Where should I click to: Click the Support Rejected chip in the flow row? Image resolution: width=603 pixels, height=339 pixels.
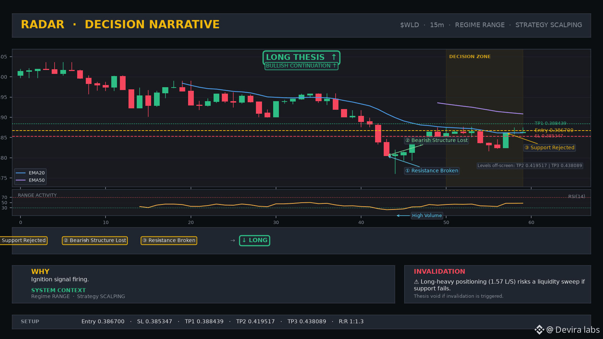24,240
